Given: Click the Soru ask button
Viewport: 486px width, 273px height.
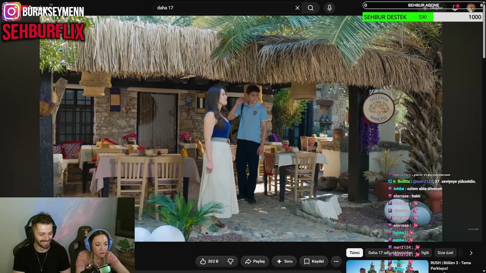Looking at the screenshot, I should point(284,261).
